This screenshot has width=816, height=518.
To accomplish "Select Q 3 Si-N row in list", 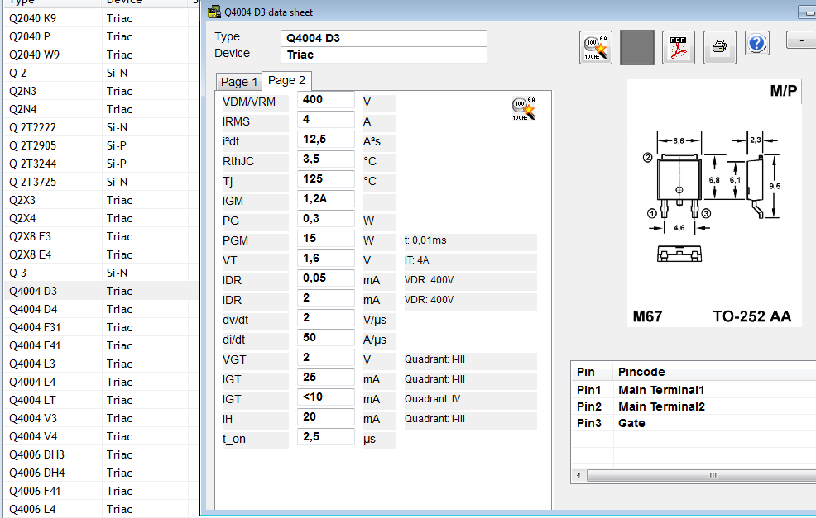I will pos(101,273).
